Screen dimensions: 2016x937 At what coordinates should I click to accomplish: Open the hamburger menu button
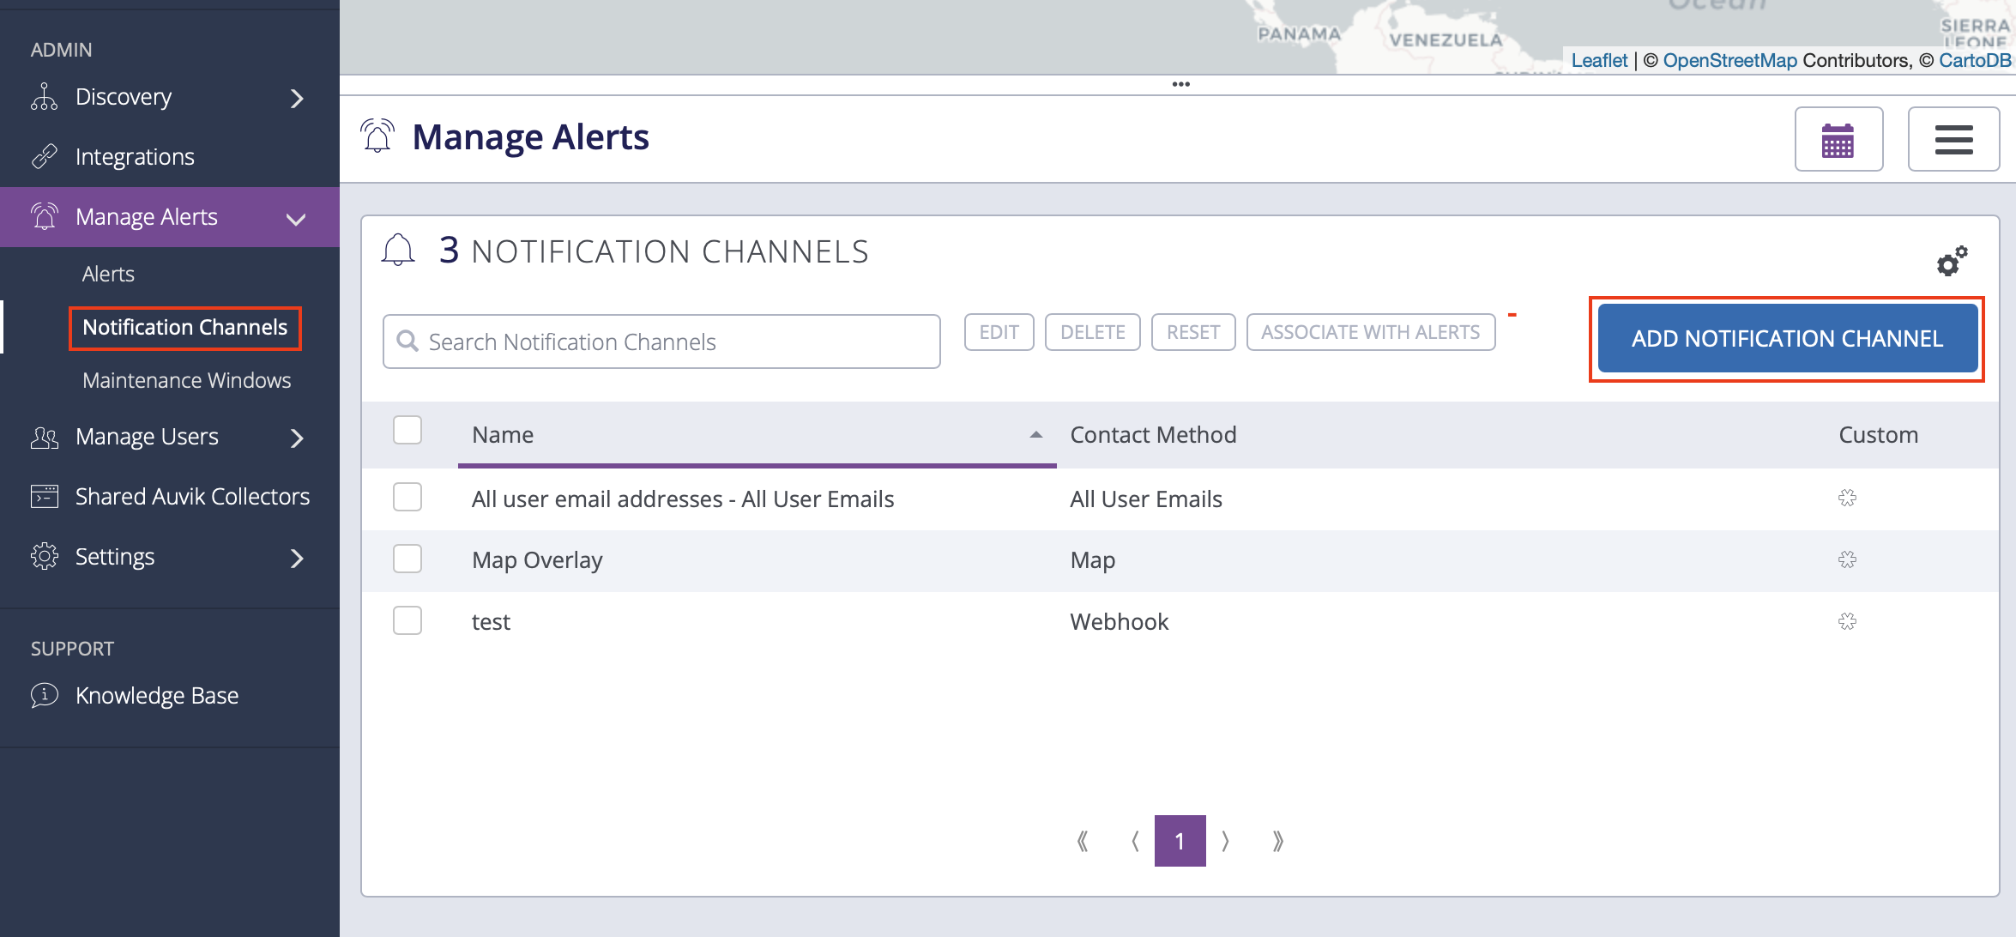pos(1953,140)
